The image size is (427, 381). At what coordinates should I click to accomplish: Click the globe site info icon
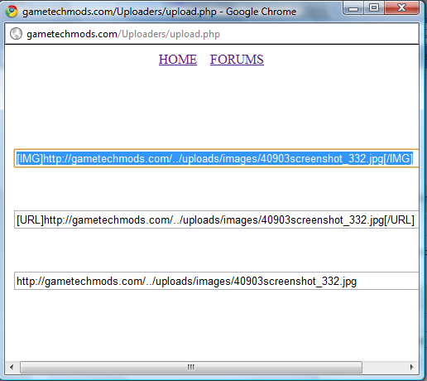click(16, 34)
